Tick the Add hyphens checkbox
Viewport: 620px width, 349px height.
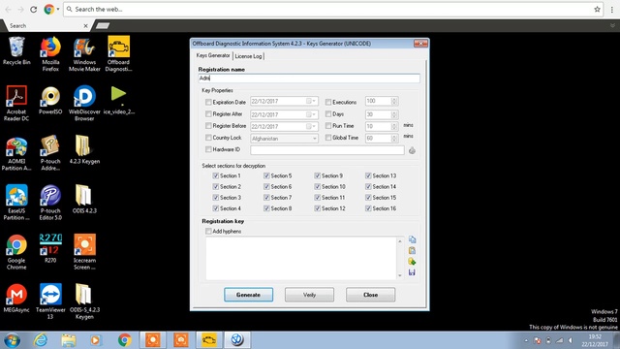208,231
